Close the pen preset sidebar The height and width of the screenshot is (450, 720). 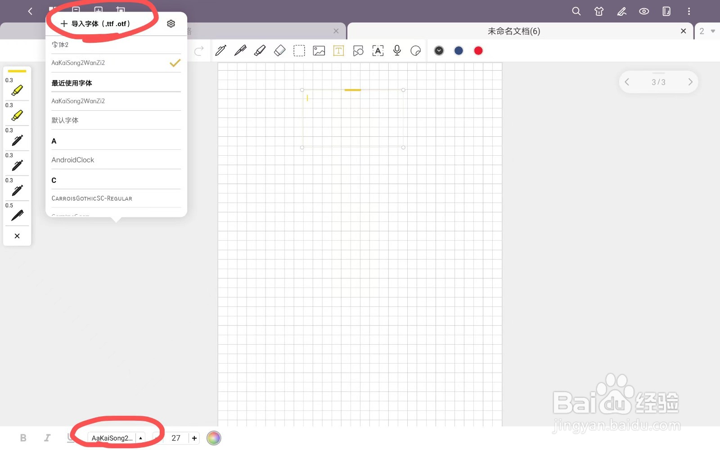pos(17,236)
